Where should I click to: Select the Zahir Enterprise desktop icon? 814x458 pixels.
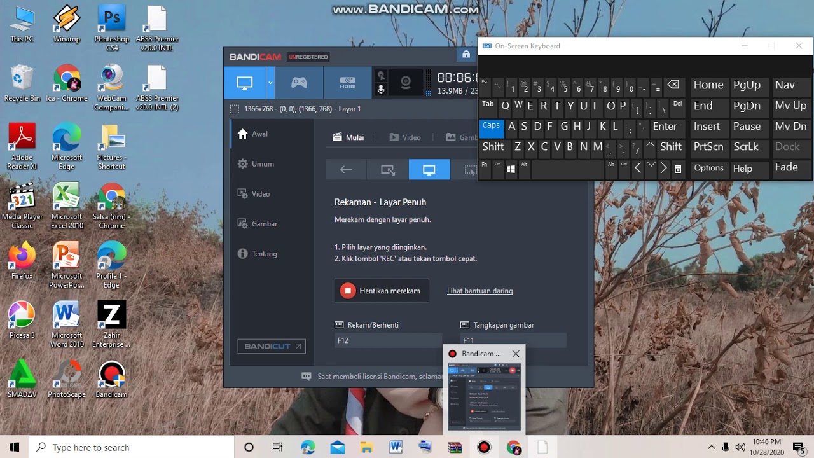(x=112, y=324)
